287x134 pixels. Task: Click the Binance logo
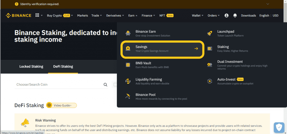coord(18,16)
